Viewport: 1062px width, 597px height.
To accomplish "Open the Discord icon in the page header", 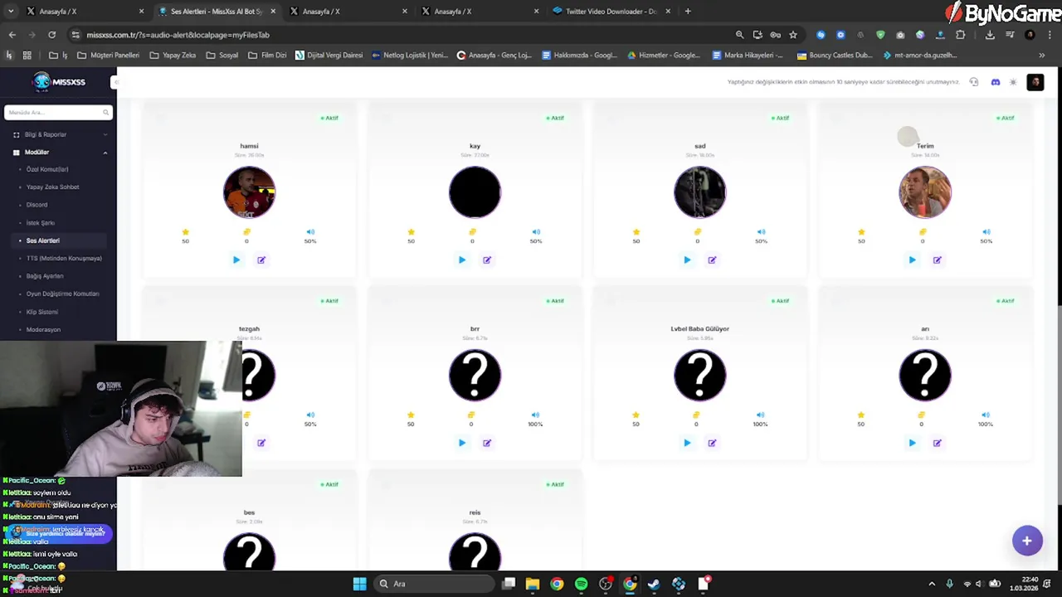I will pyautogui.click(x=996, y=82).
